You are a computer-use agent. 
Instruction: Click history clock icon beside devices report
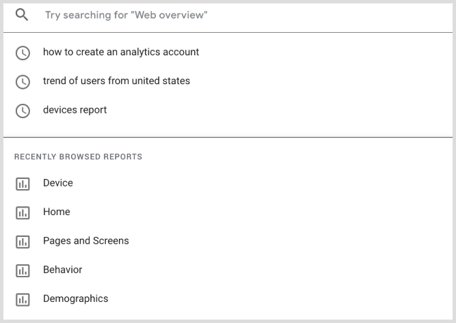coord(23,111)
